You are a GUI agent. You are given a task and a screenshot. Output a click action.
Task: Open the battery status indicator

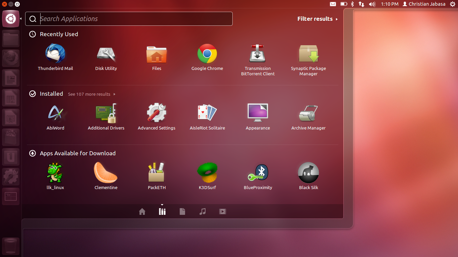[x=344, y=4]
